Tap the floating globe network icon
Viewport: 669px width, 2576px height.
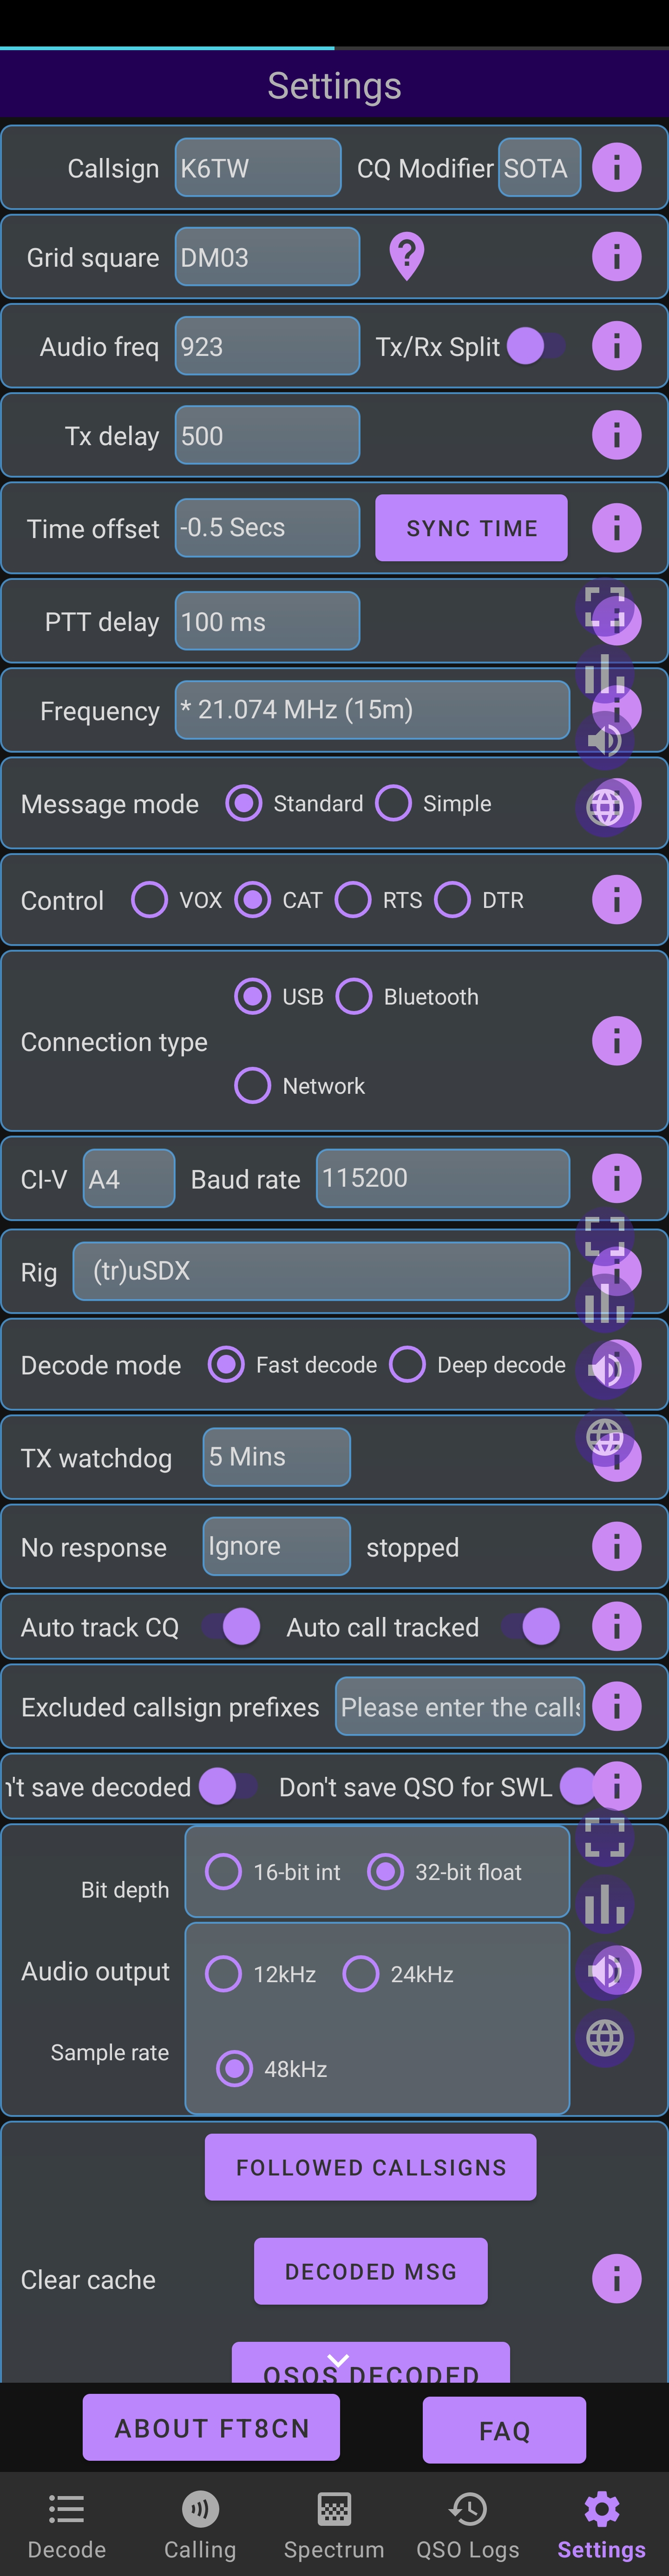click(605, 803)
